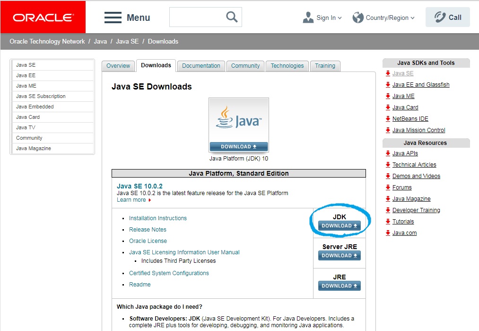The width and height of the screenshot is (479, 331).
Task: Open the Training tab
Action: click(x=325, y=66)
